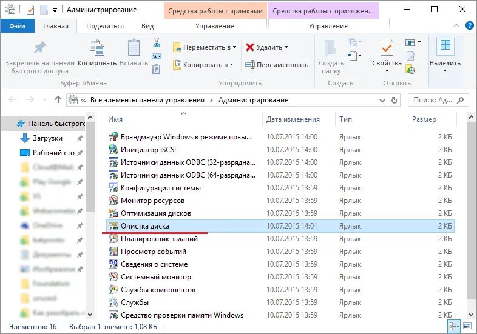Open the Quick Access Toolbar customize dropdown
This screenshot has height=334, width=477.
point(55,10)
